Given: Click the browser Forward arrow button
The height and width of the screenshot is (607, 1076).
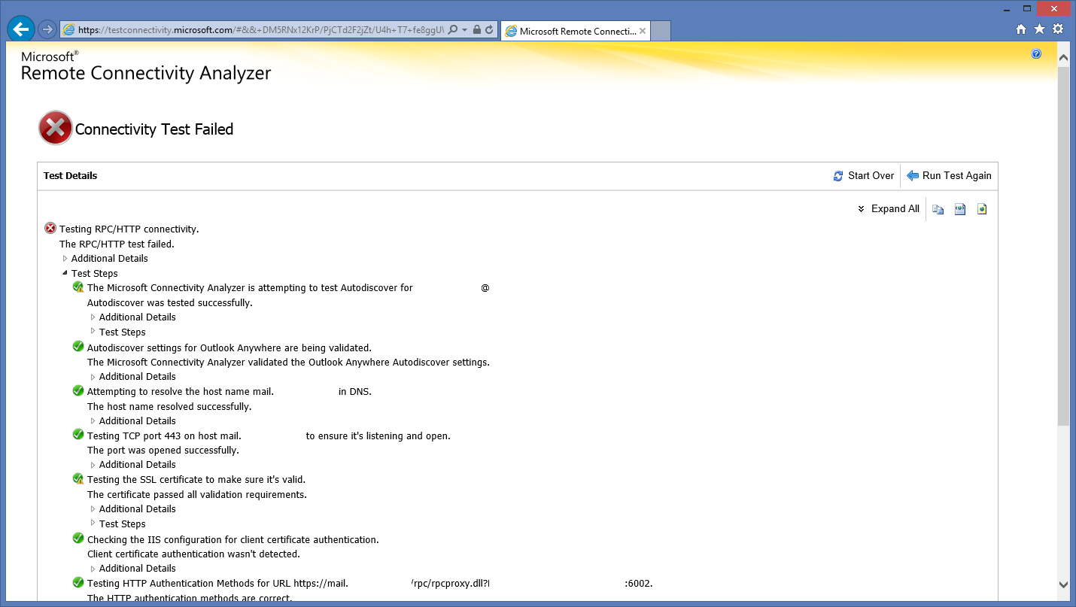Looking at the screenshot, I should 47,29.
